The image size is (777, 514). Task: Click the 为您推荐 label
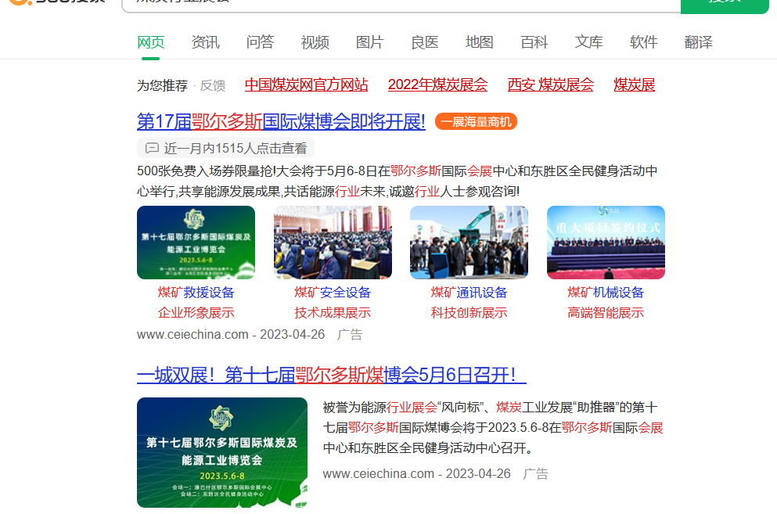point(162,86)
